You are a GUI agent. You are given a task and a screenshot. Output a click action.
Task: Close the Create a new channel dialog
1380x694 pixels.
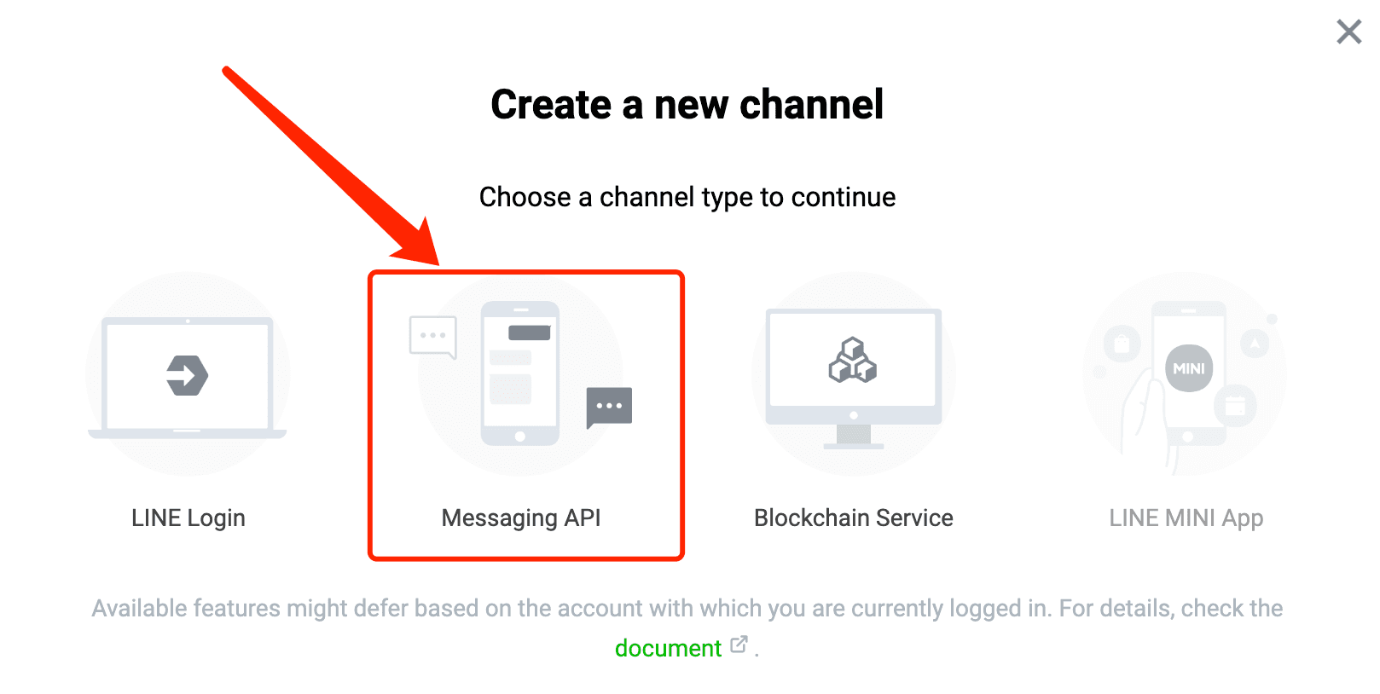tap(1349, 32)
